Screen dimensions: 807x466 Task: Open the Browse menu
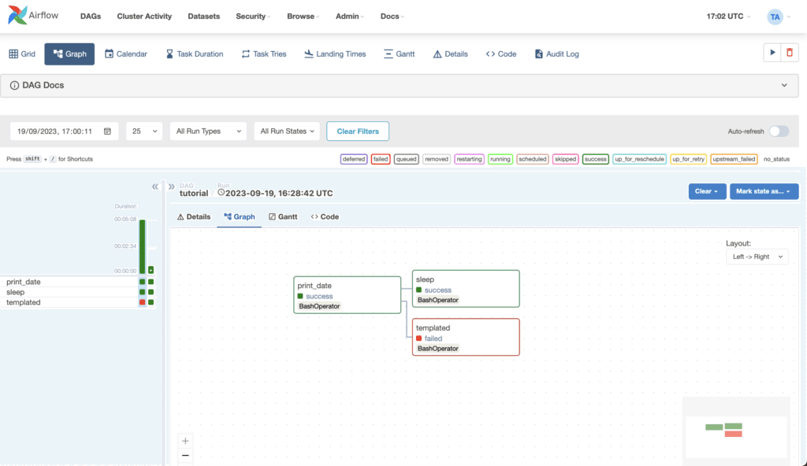[301, 17]
